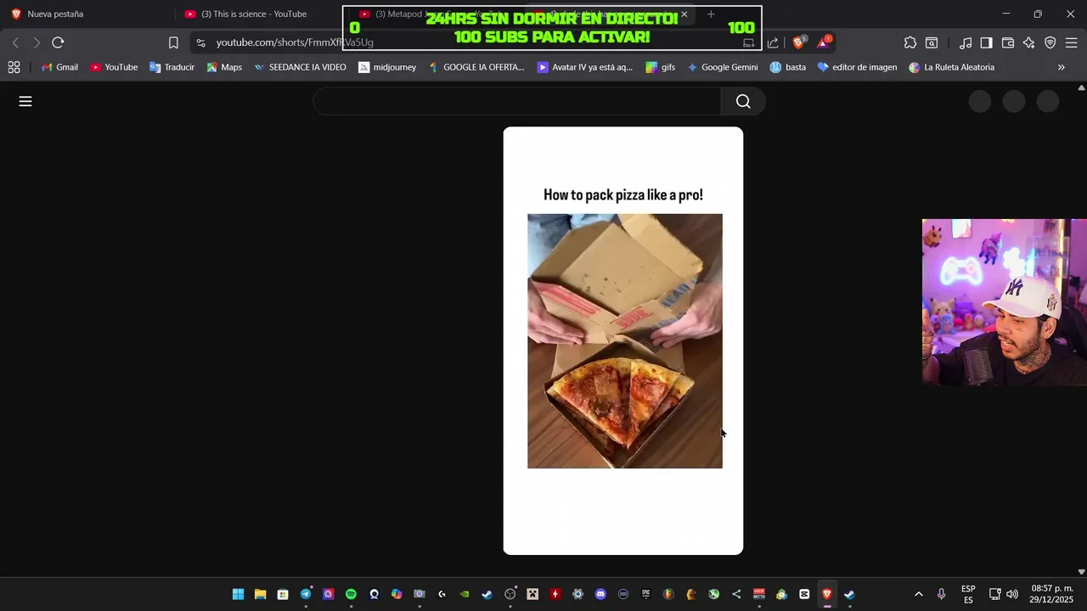Click the microphone icon in system tray
The width and height of the screenshot is (1087, 611).
point(941,594)
